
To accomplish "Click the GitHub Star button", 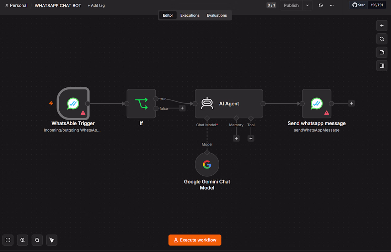I will (x=359, y=5).
